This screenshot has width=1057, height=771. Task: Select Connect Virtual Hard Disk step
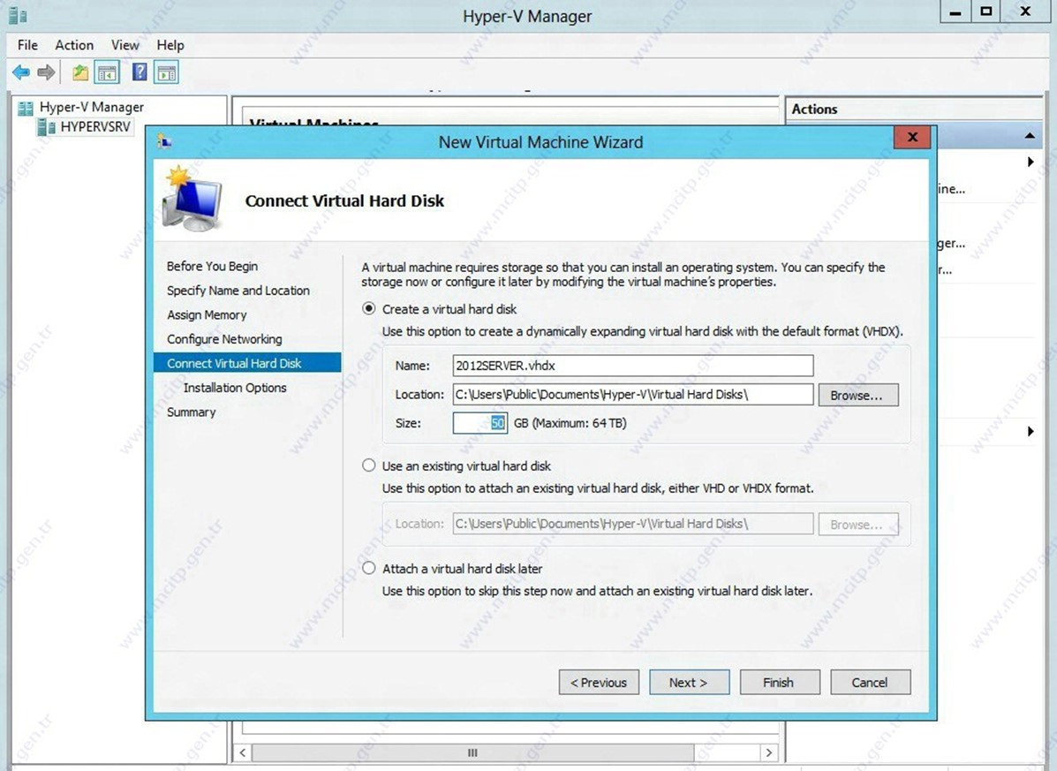[247, 363]
